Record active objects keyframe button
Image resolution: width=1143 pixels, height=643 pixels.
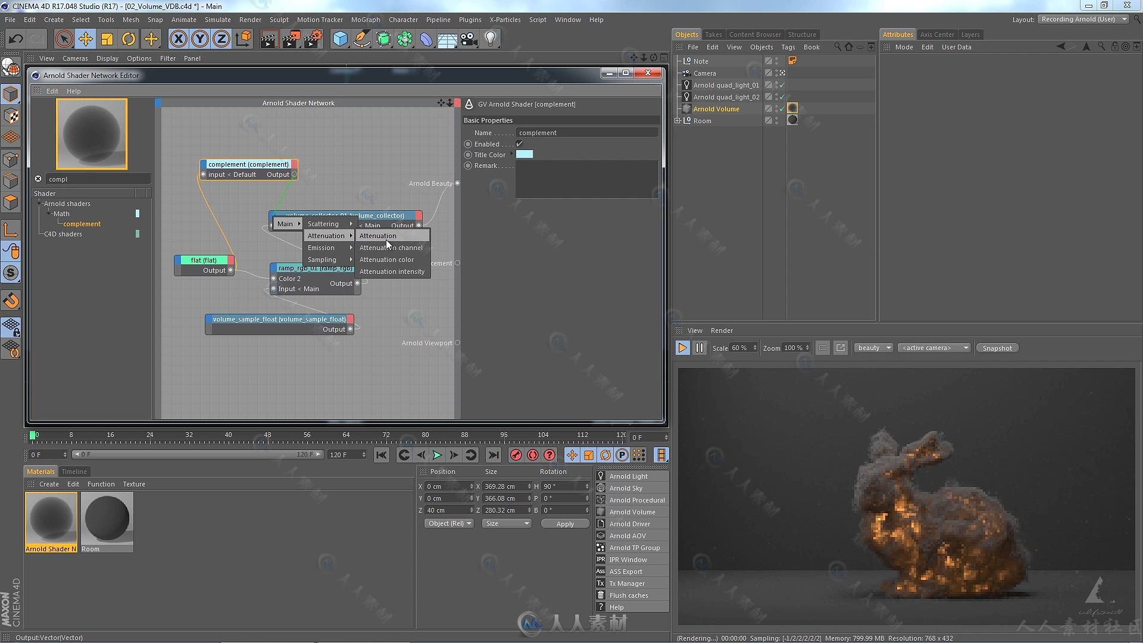pyautogui.click(x=516, y=455)
